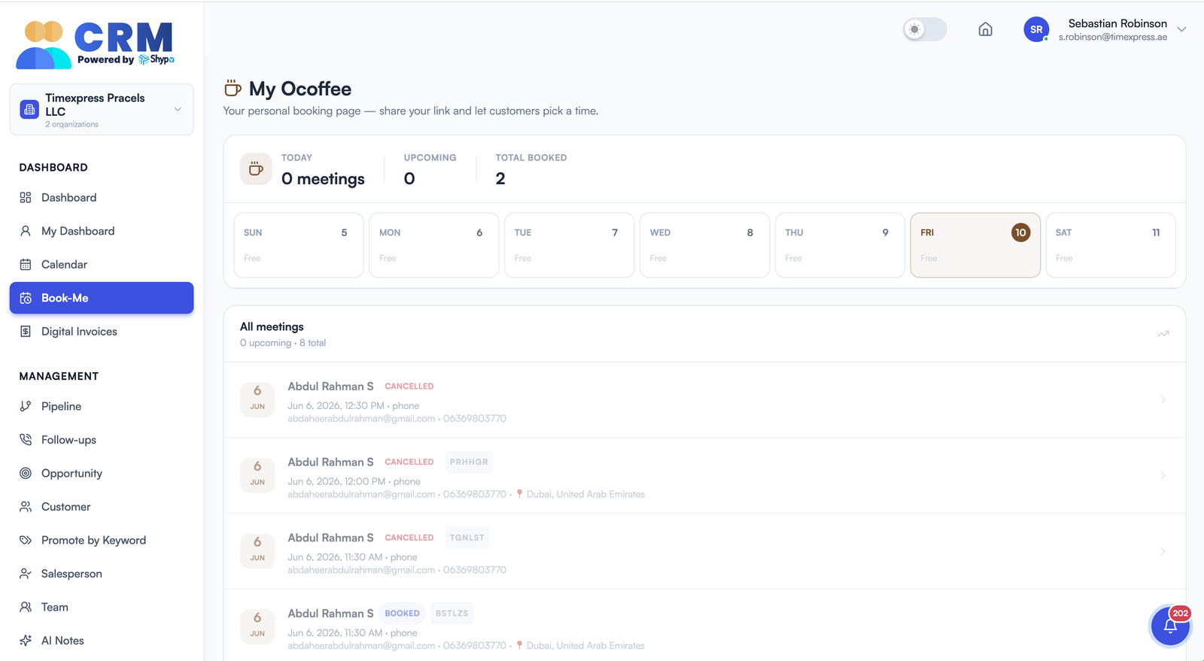Click the Calendar sidebar icon
This screenshot has height=661, width=1204.
(x=26, y=265)
